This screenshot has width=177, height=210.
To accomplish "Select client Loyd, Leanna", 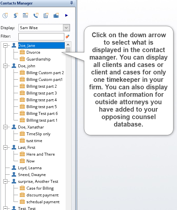I will click(x=30, y=168).
